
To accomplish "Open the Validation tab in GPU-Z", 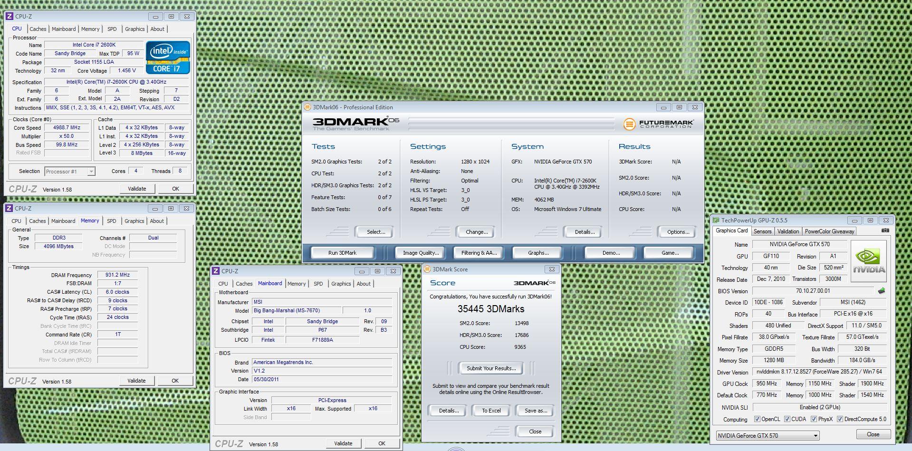I will [788, 231].
